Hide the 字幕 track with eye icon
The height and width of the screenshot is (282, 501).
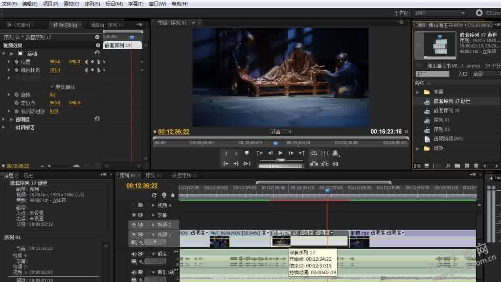point(134,215)
